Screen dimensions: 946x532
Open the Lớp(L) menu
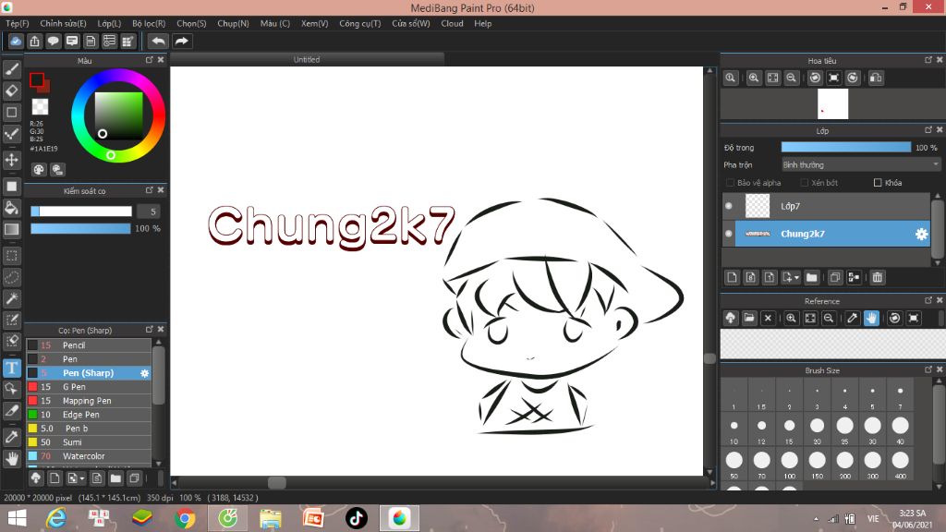point(109,23)
